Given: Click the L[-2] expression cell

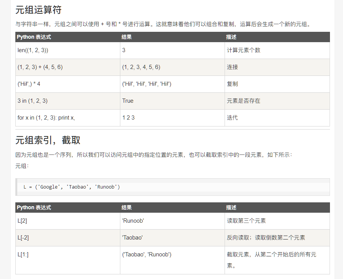Looking at the screenshot, I should pyautogui.click(x=23, y=238).
